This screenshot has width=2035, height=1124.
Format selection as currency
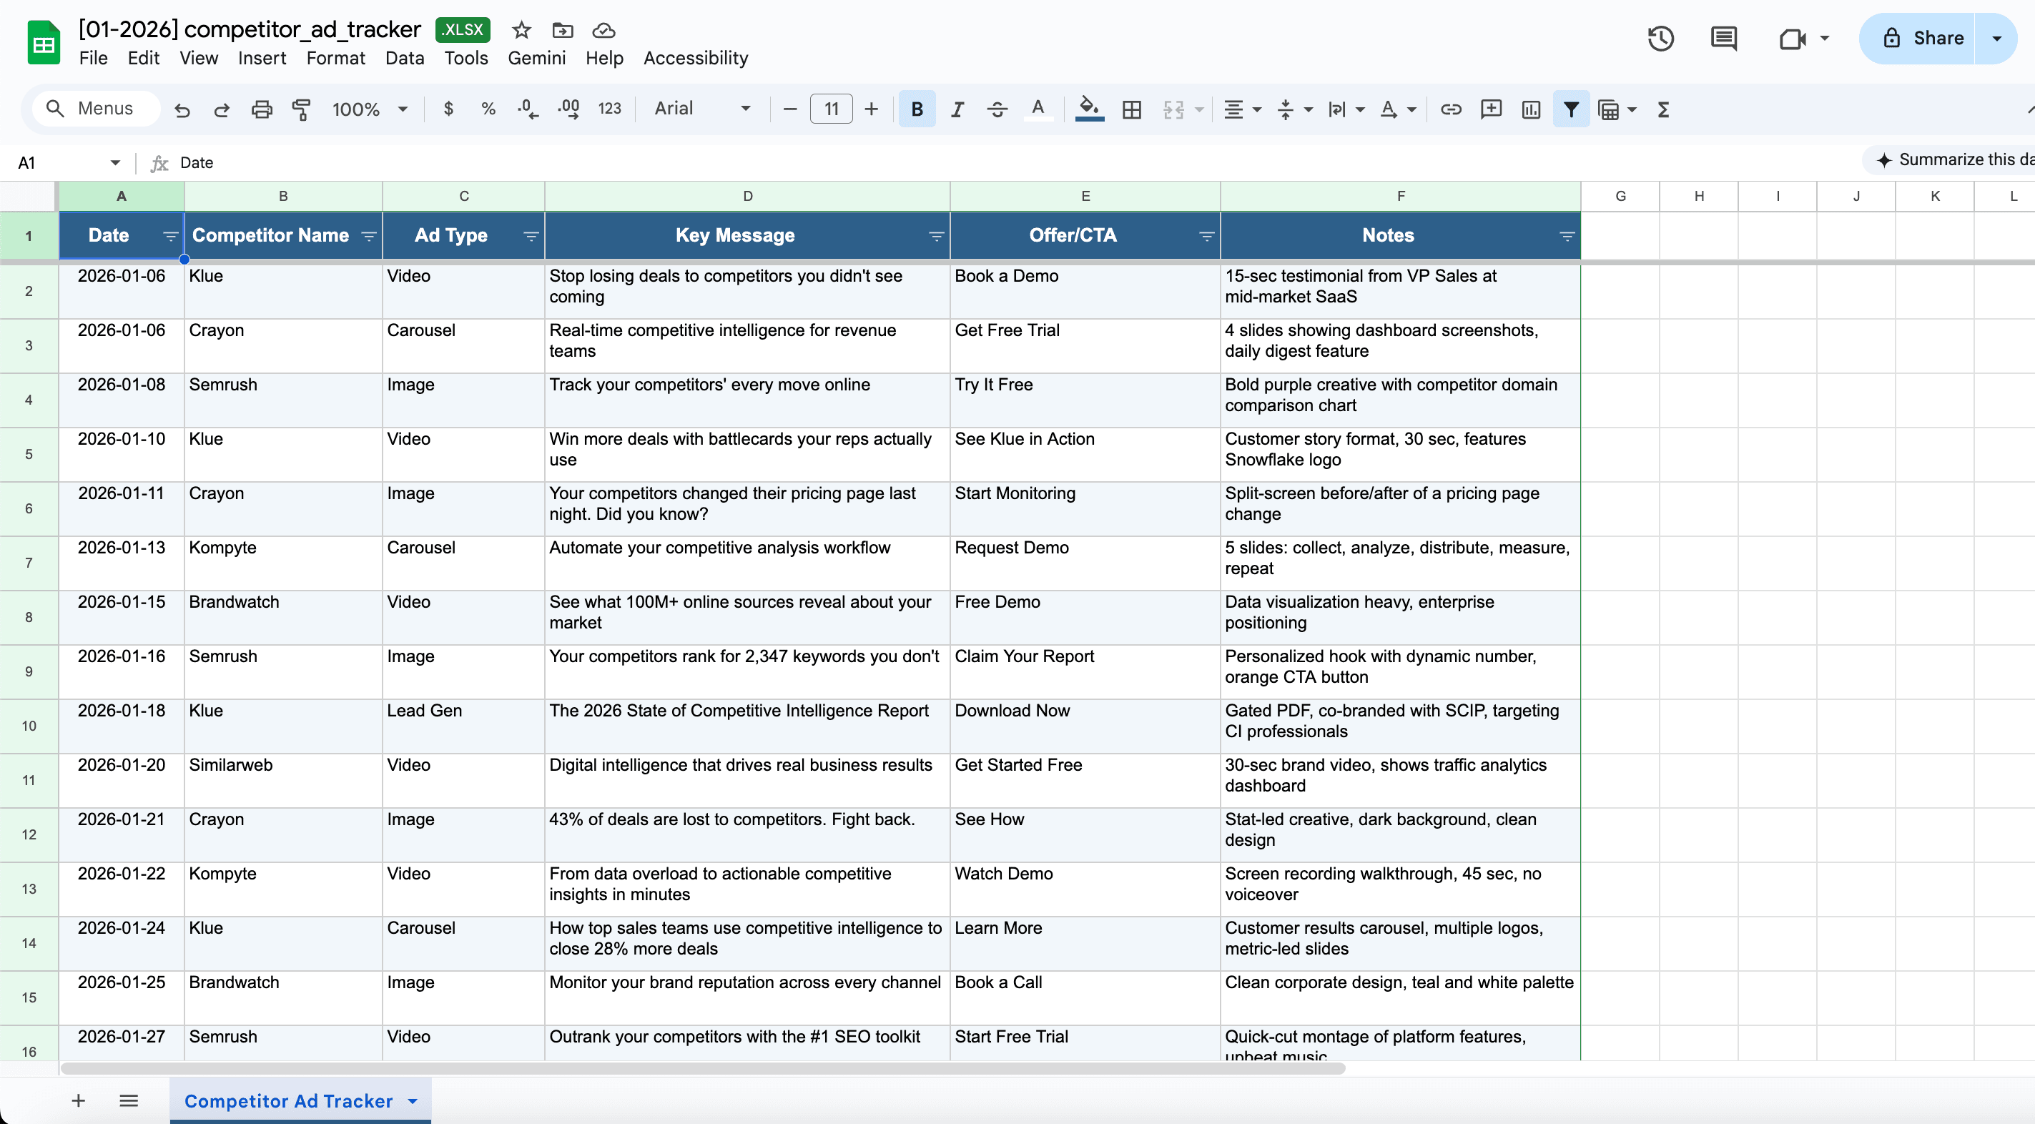[448, 109]
